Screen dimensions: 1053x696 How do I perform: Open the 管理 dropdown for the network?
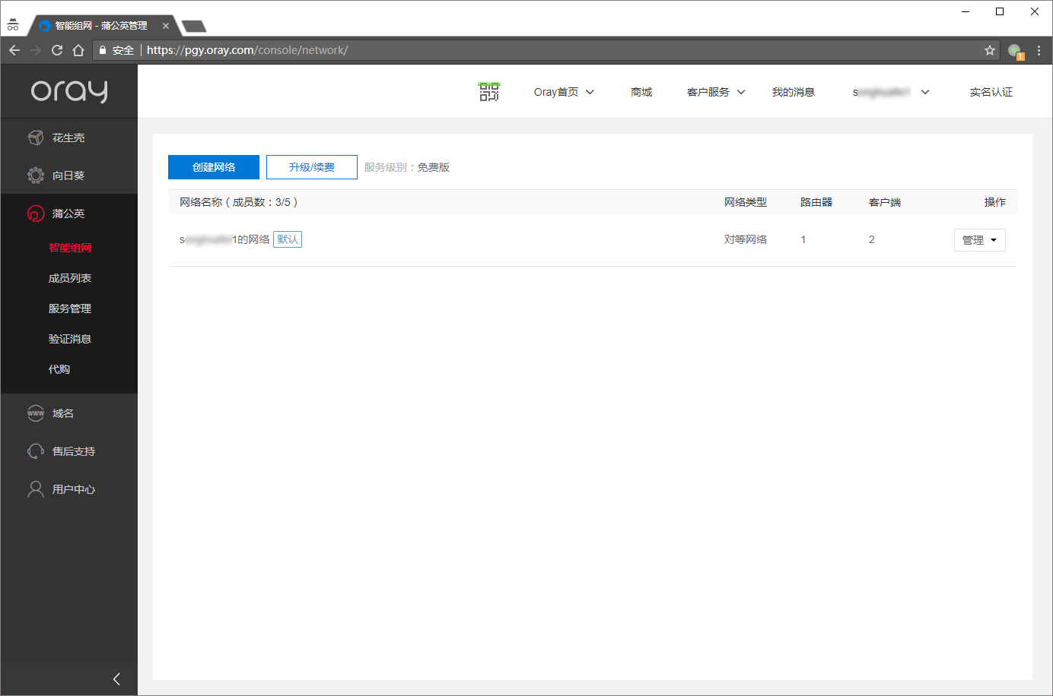pyautogui.click(x=980, y=240)
